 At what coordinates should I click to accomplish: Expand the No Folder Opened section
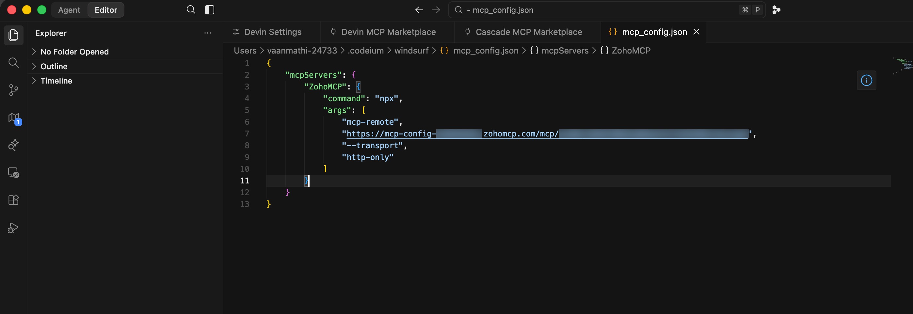[125, 52]
